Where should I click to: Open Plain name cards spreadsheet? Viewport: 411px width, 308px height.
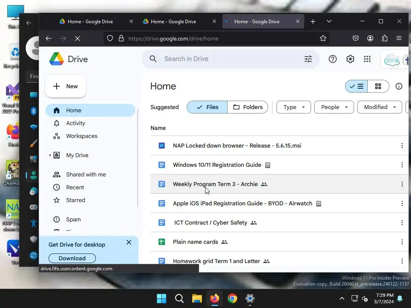[x=195, y=242]
